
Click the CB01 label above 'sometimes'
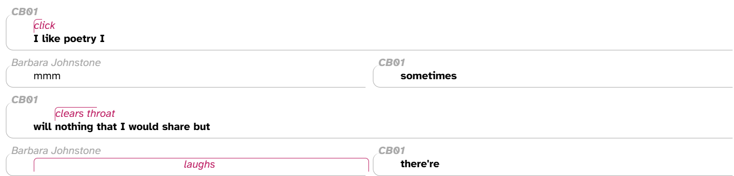[x=392, y=62]
